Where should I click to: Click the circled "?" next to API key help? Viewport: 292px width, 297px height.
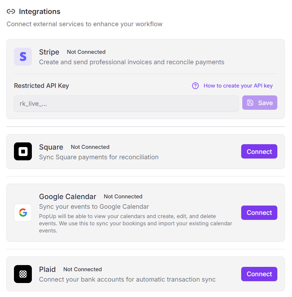coord(195,86)
